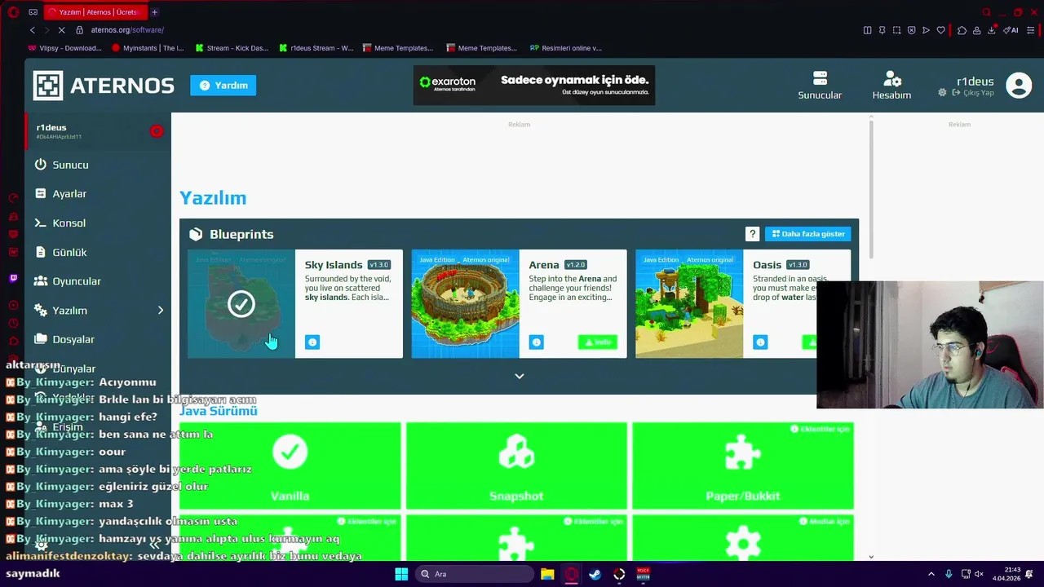The image size is (1044, 587).
Task: Open Opera menu logo icon
Action: [13, 12]
